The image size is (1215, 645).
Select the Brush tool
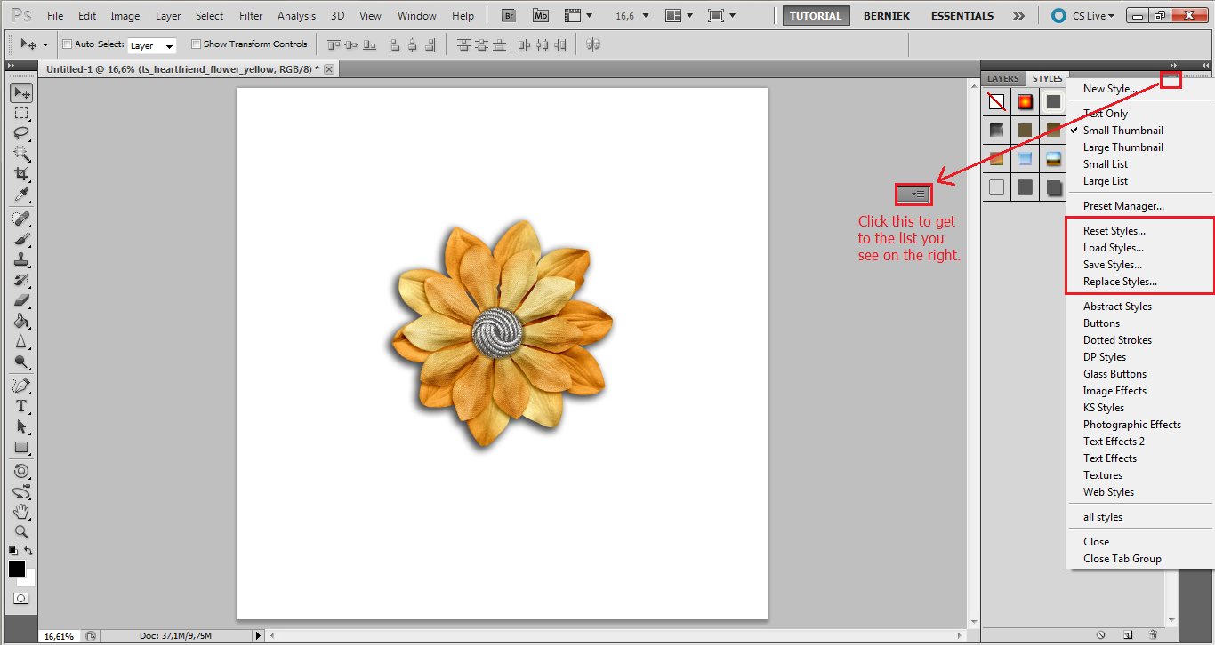pyautogui.click(x=20, y=238)
